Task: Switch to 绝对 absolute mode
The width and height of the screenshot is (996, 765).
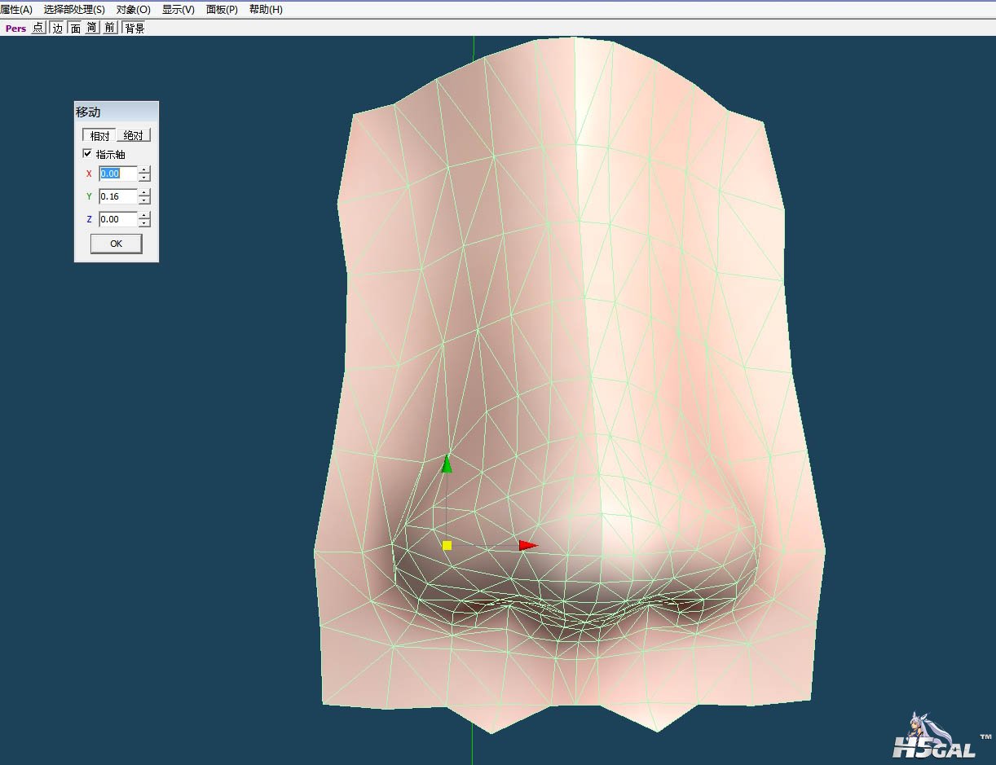Action: [x=133, y=135]
